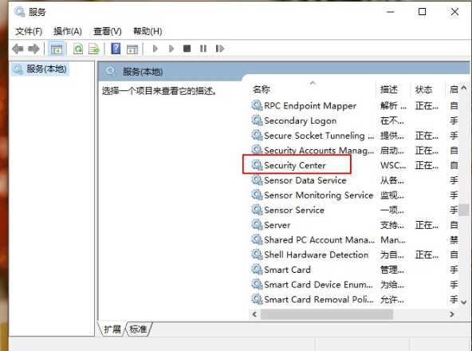This screenshot has width=472, height=351.
Task: Click the show/hide action pane icon
Action: [x=132, y=49]
